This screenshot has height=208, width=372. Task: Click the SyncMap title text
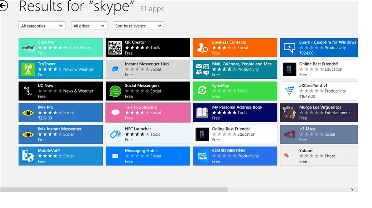coord(221,86)
